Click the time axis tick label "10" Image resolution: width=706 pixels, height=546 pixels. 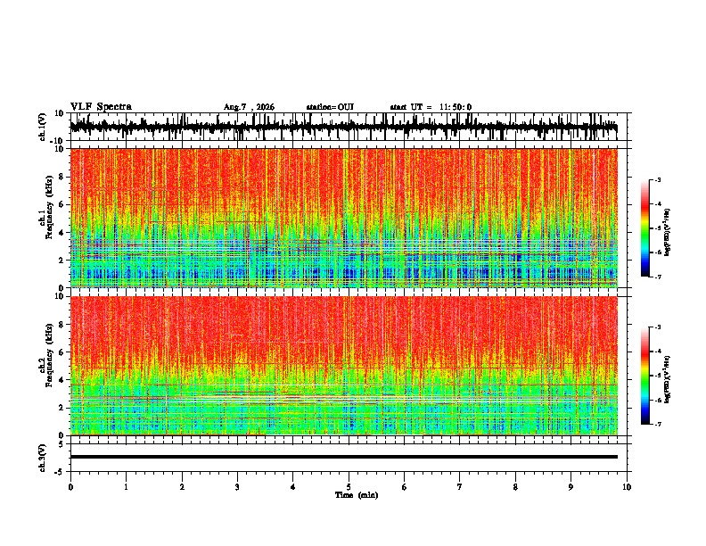tap(627, 487)
